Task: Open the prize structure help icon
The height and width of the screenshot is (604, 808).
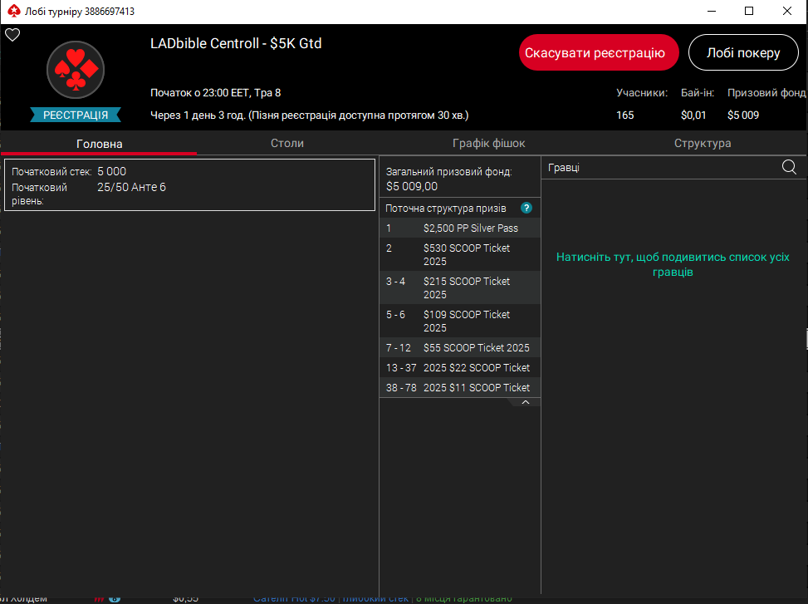Action: (x=526, y=209)
